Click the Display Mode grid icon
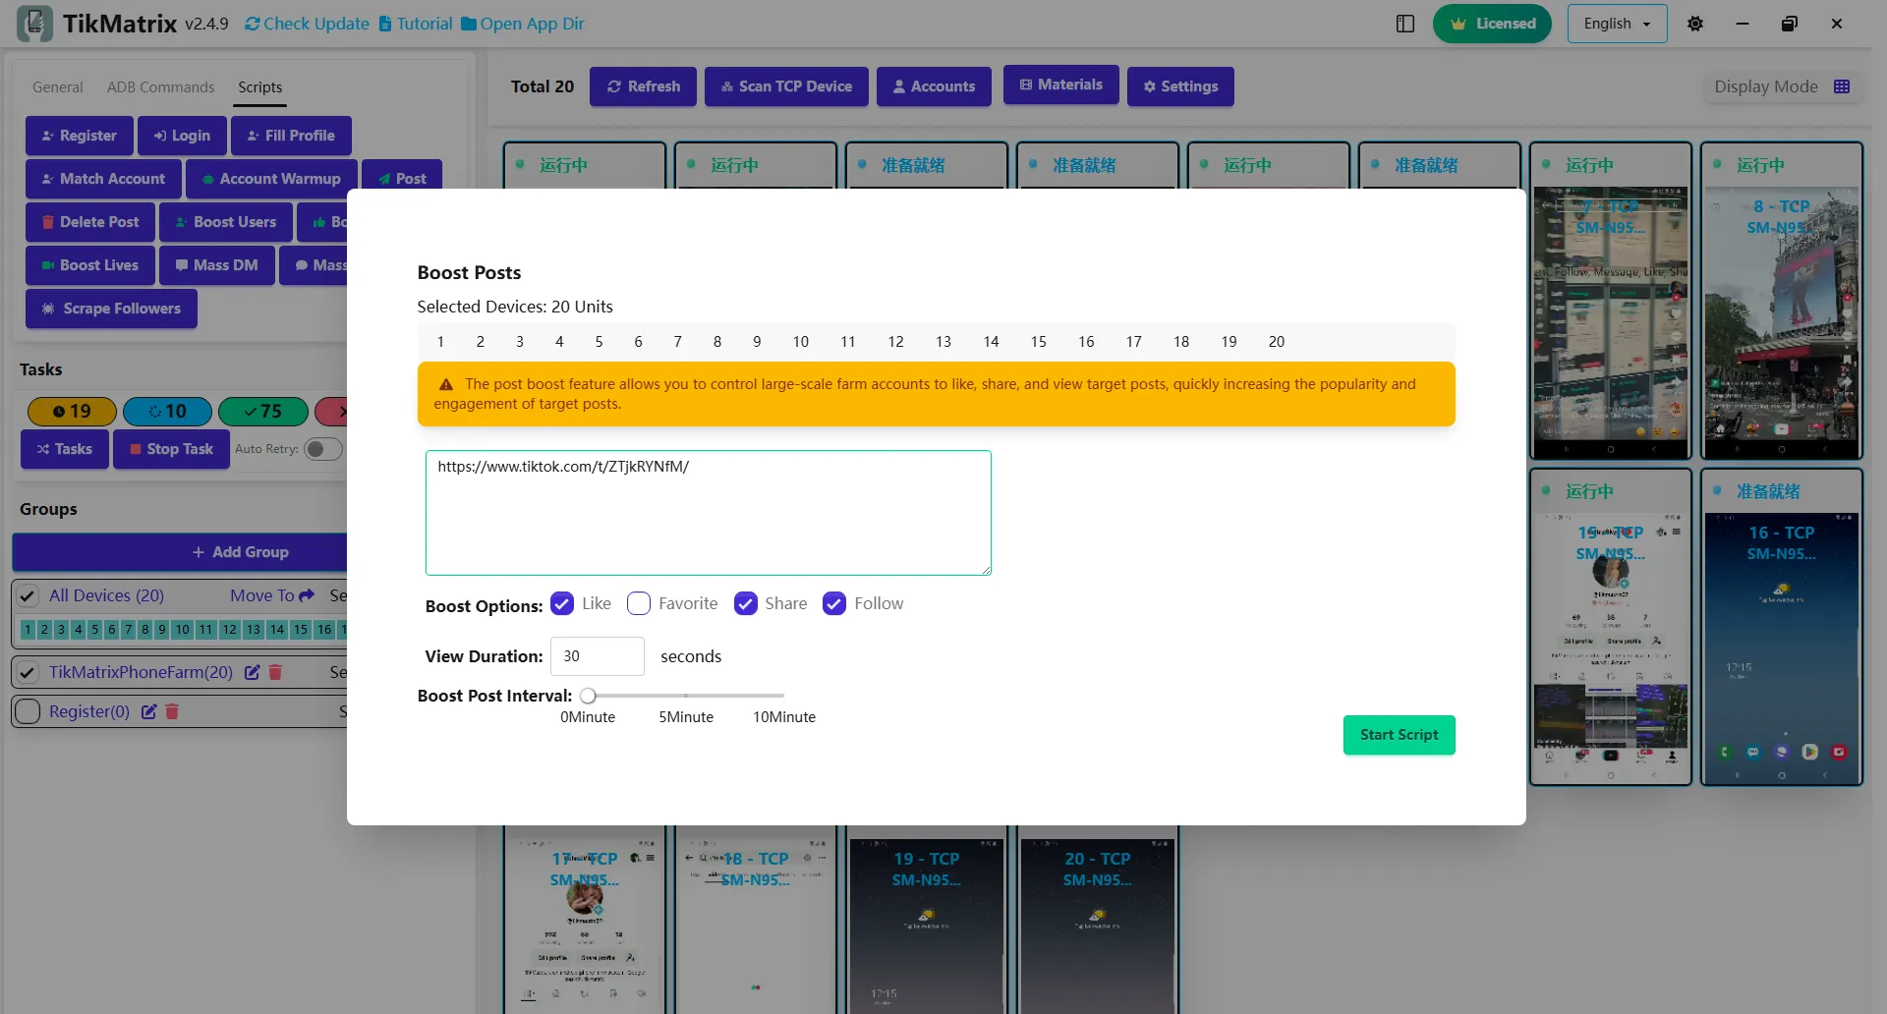1887x1014 pixels. pyautogui.click(x=1842, y=86)
